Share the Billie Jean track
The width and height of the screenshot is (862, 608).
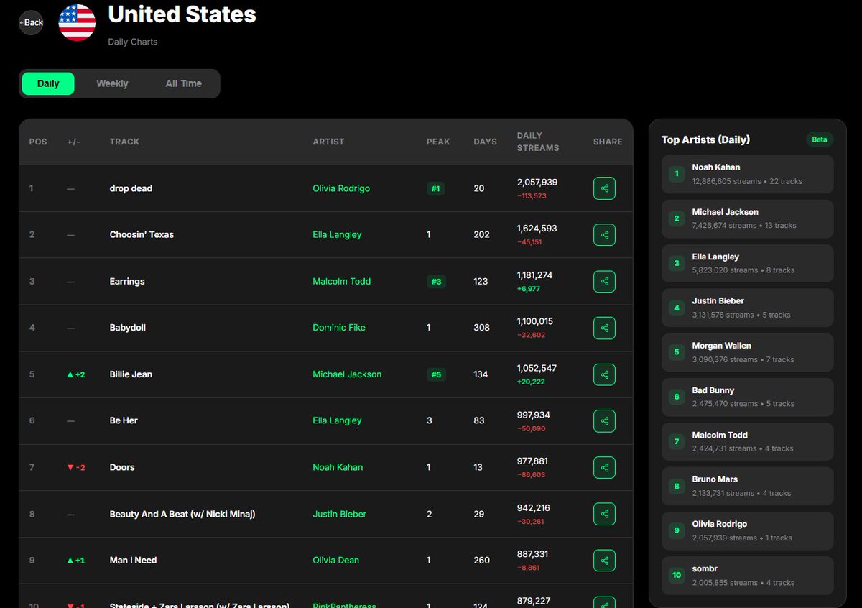604,374
